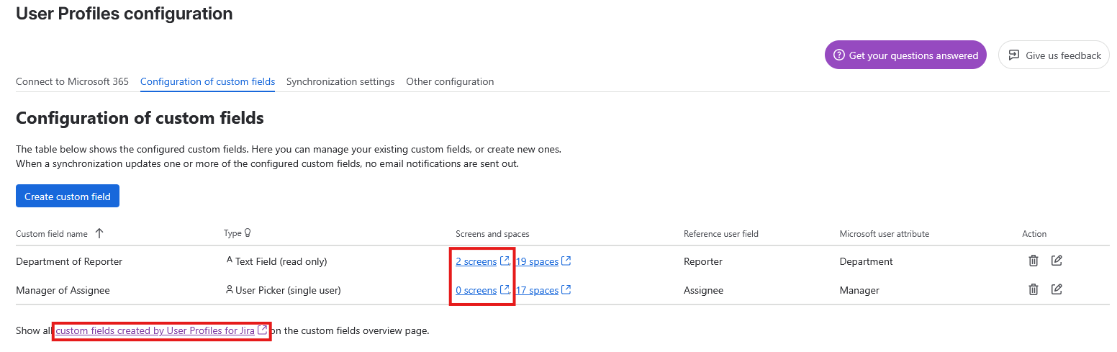1117x352 pixels.
Task: Click Give us feedback button
Action: point(1054,55)
